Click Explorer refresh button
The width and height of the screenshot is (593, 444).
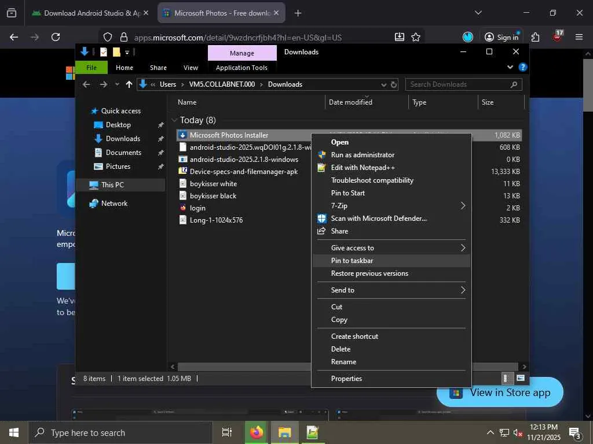[394, 84]
